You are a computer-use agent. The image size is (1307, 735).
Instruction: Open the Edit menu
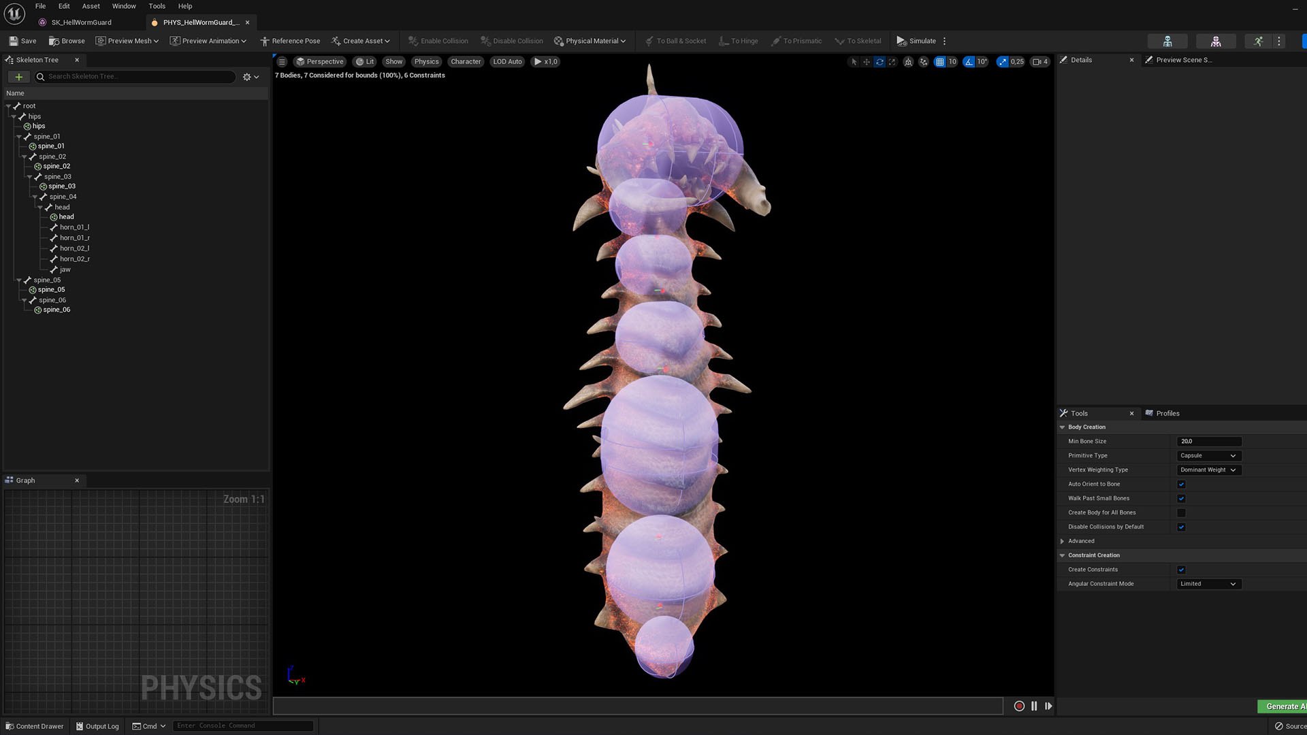click(x=64, y=6)
